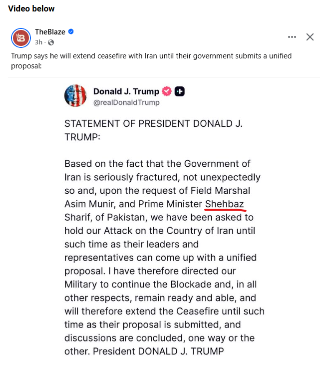This screenshot has width=328, height=365.
Task: Click the black plus icon by Trump name
Action: click(x=180, y=91)
